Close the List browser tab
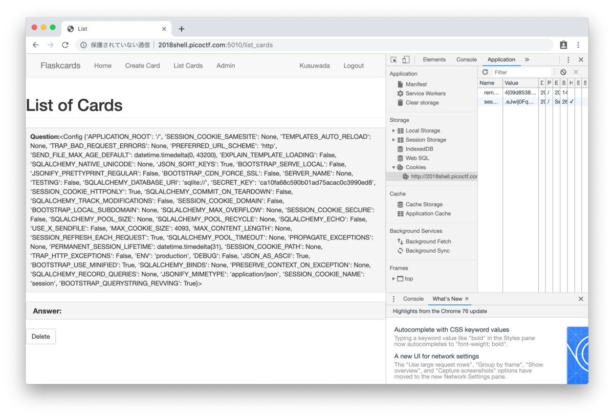The image size is (614, 418). [164, 29]
